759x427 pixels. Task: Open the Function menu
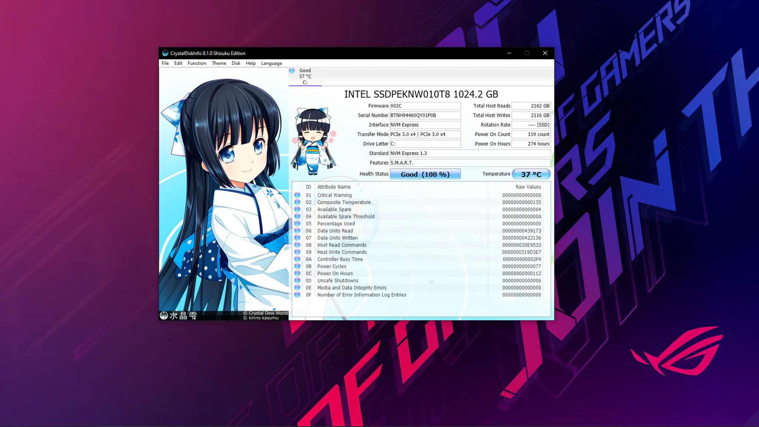(197, 63)
